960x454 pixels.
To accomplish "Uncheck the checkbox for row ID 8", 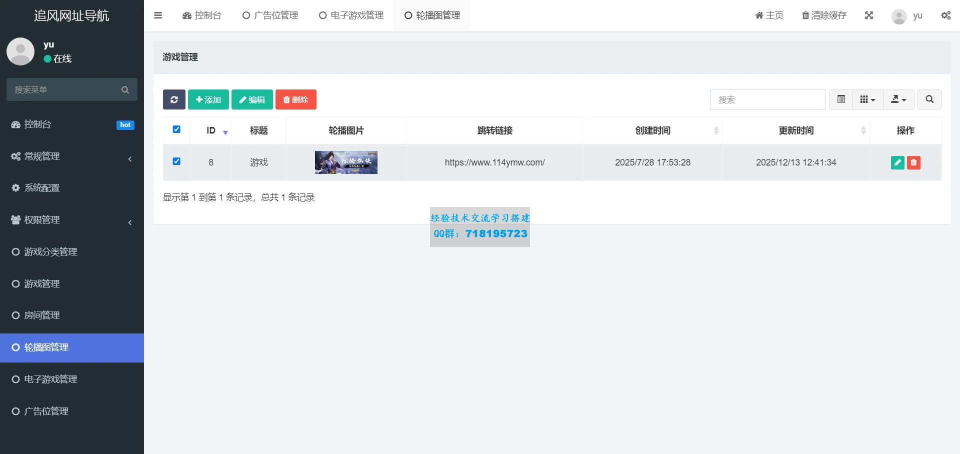I will pos(176,161).
